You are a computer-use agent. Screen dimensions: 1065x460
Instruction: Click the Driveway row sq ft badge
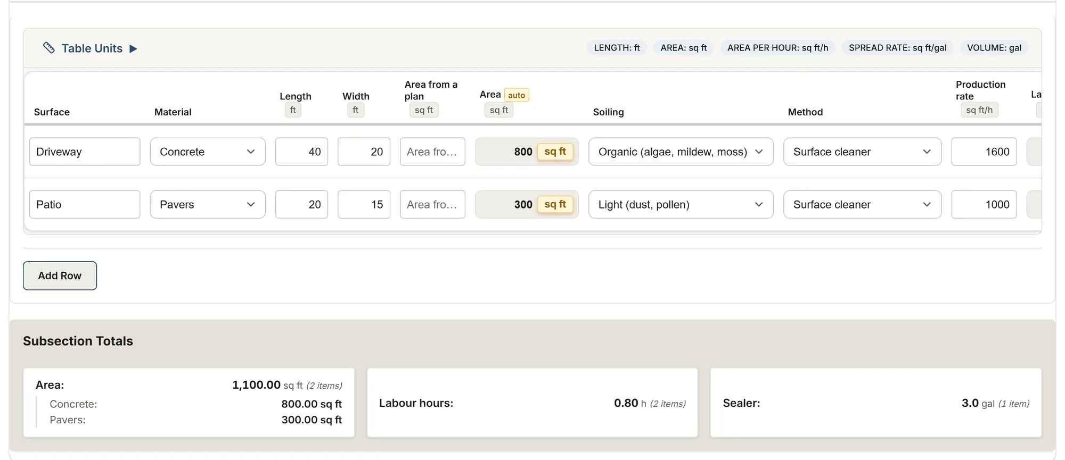(555, 152)
